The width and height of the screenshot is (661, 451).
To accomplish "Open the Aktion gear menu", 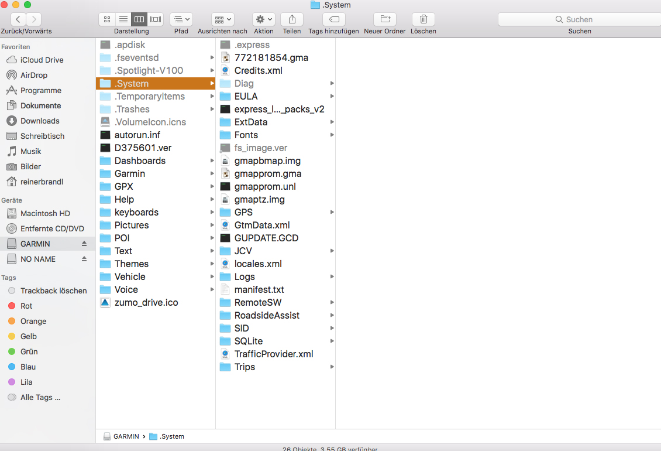I will (264, 19).
